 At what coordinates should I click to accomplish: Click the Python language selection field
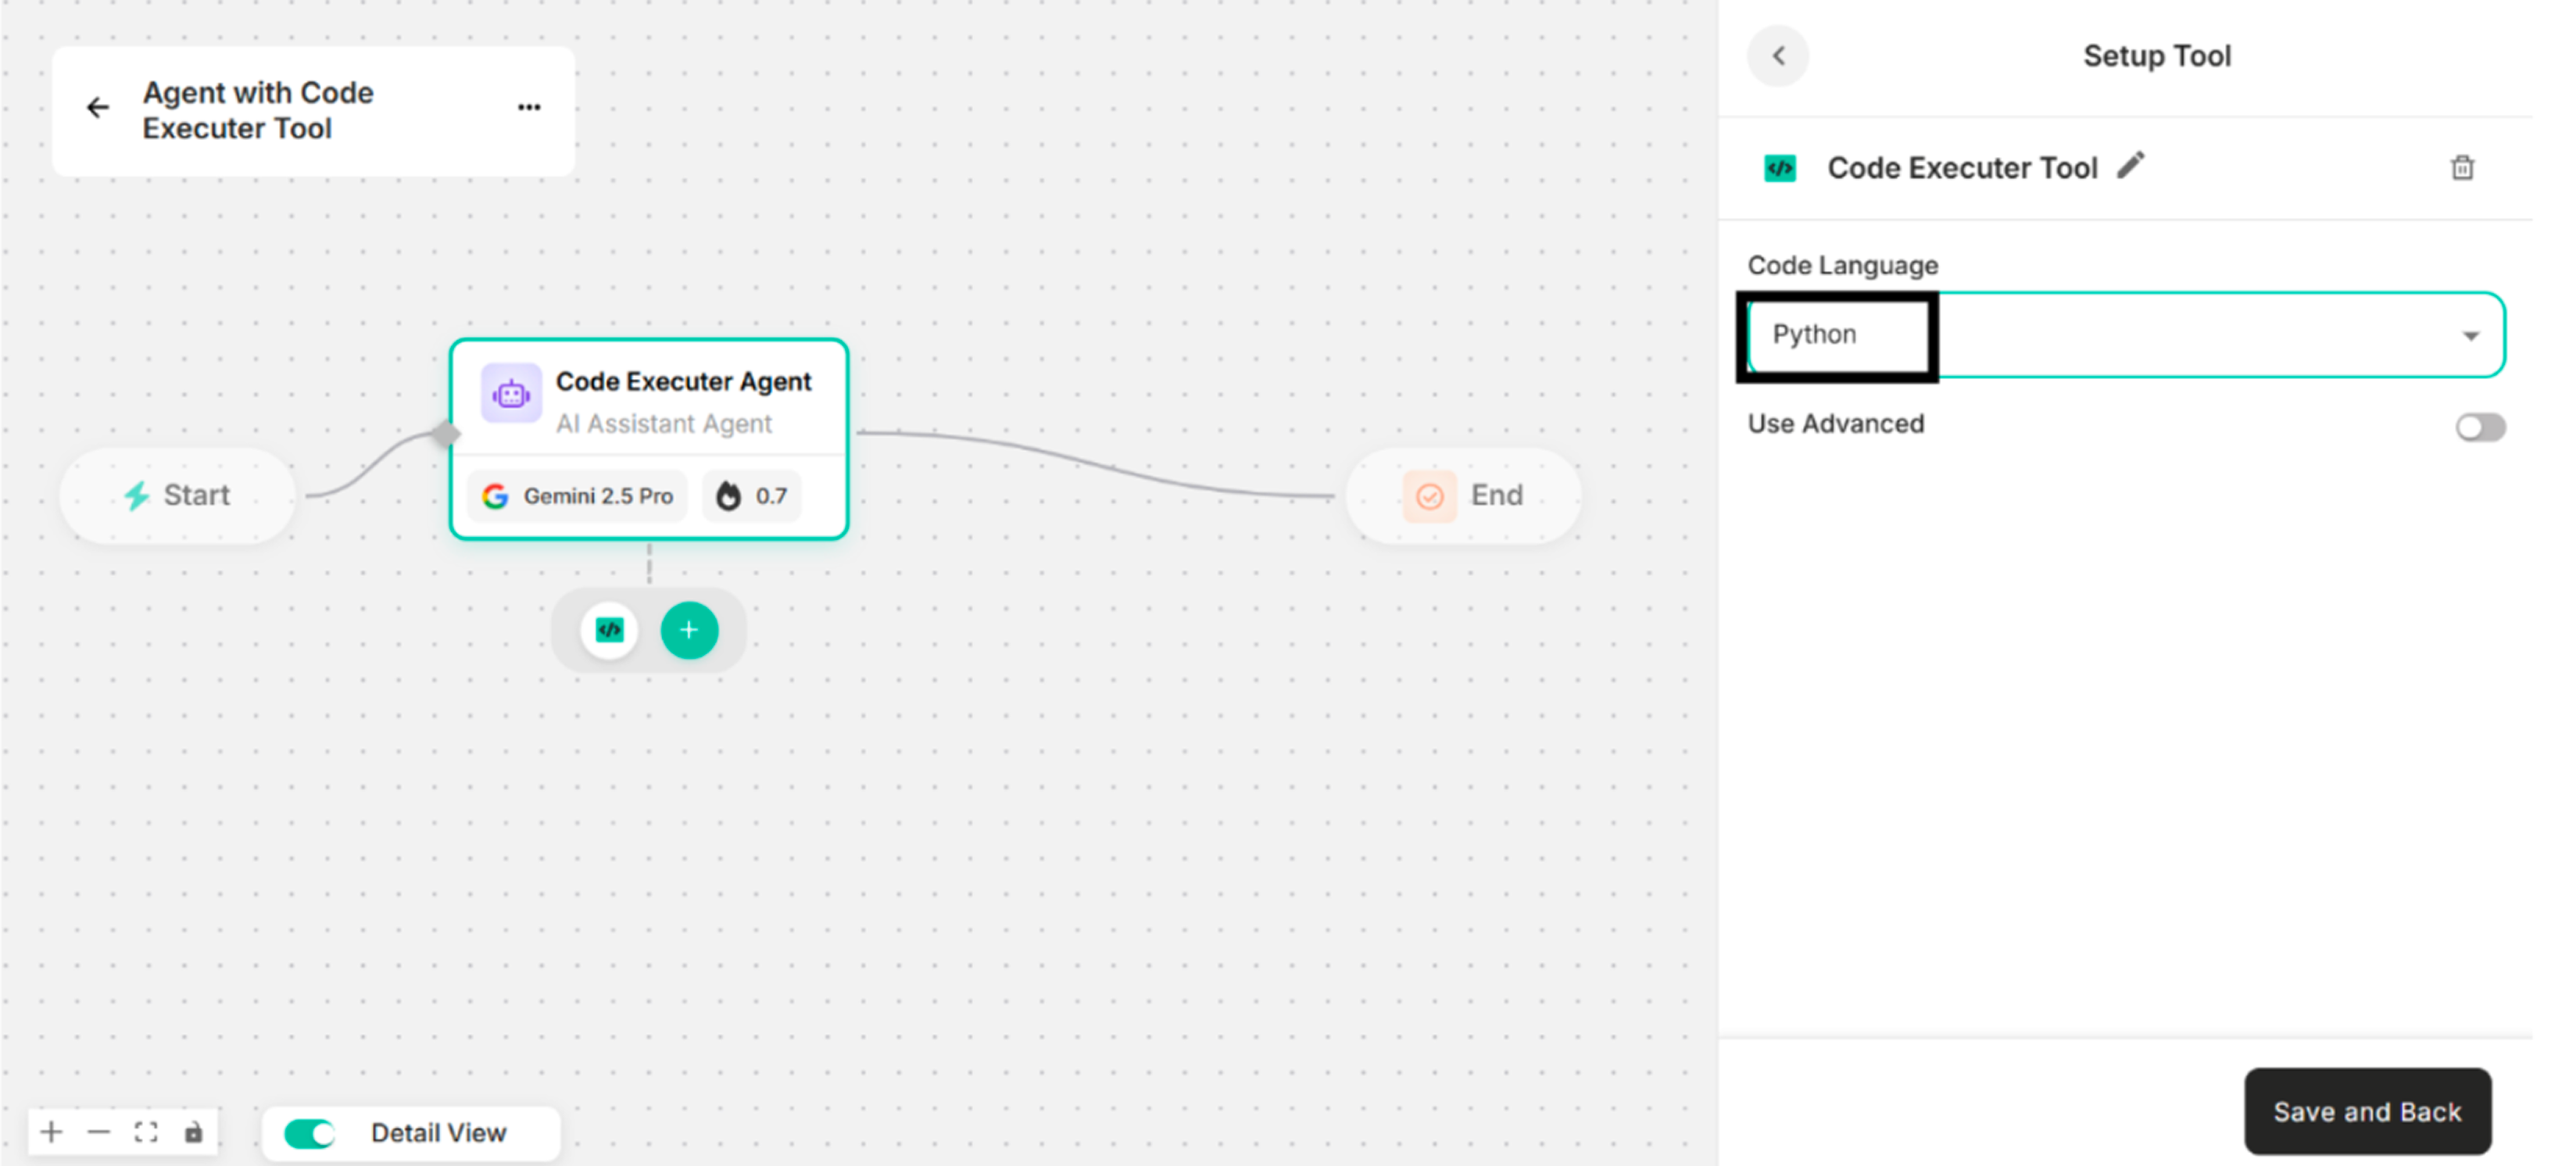pos(1840,335)
